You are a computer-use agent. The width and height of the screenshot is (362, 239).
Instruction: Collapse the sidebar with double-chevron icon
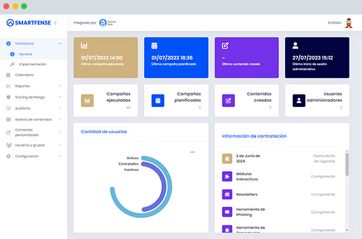click(56, 23)
